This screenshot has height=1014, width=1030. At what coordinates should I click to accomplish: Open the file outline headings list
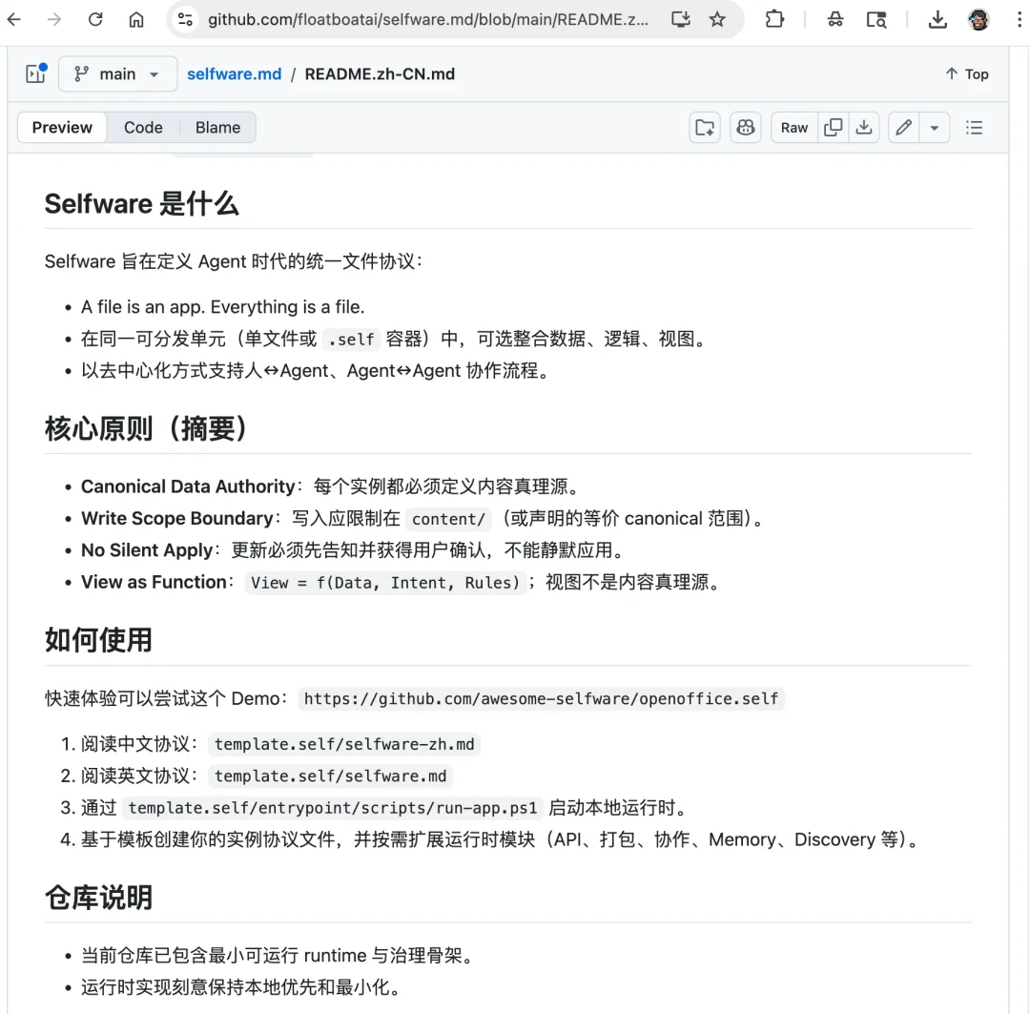pos(974,127)
